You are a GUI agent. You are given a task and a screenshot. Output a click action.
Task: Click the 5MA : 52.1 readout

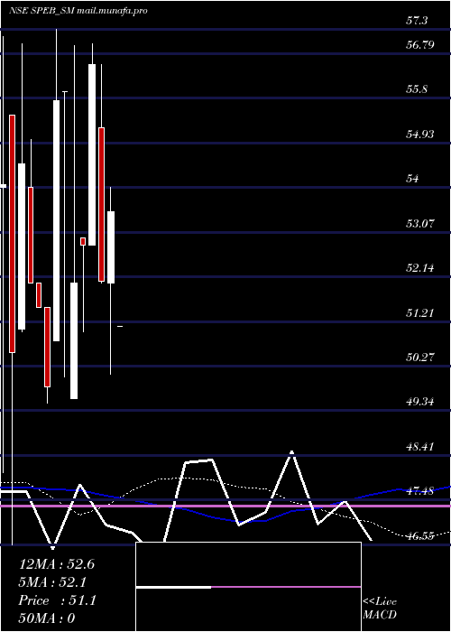pos(52,582)
